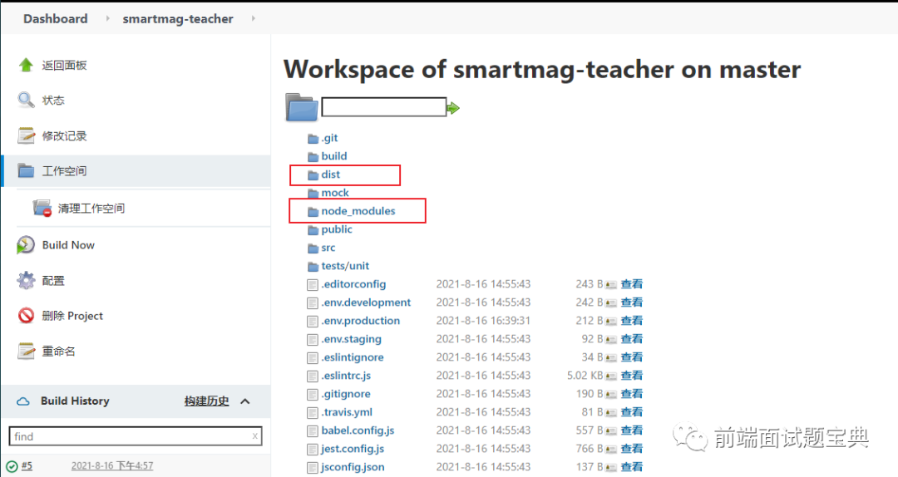Viewport: 898px width, 477px height.
Task: Focus the workspace path input field
Action: (383, 107)
